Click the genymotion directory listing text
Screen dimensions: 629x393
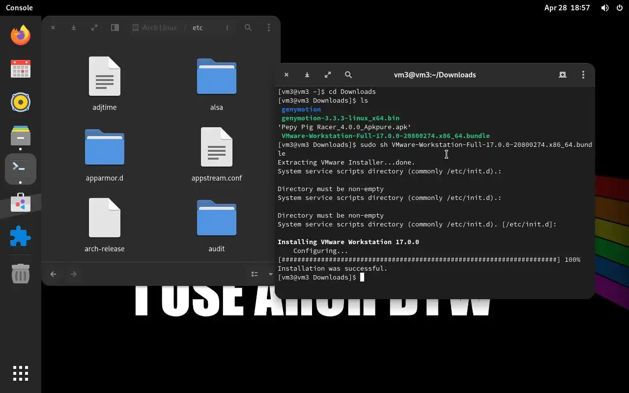(x=301, y=109)
